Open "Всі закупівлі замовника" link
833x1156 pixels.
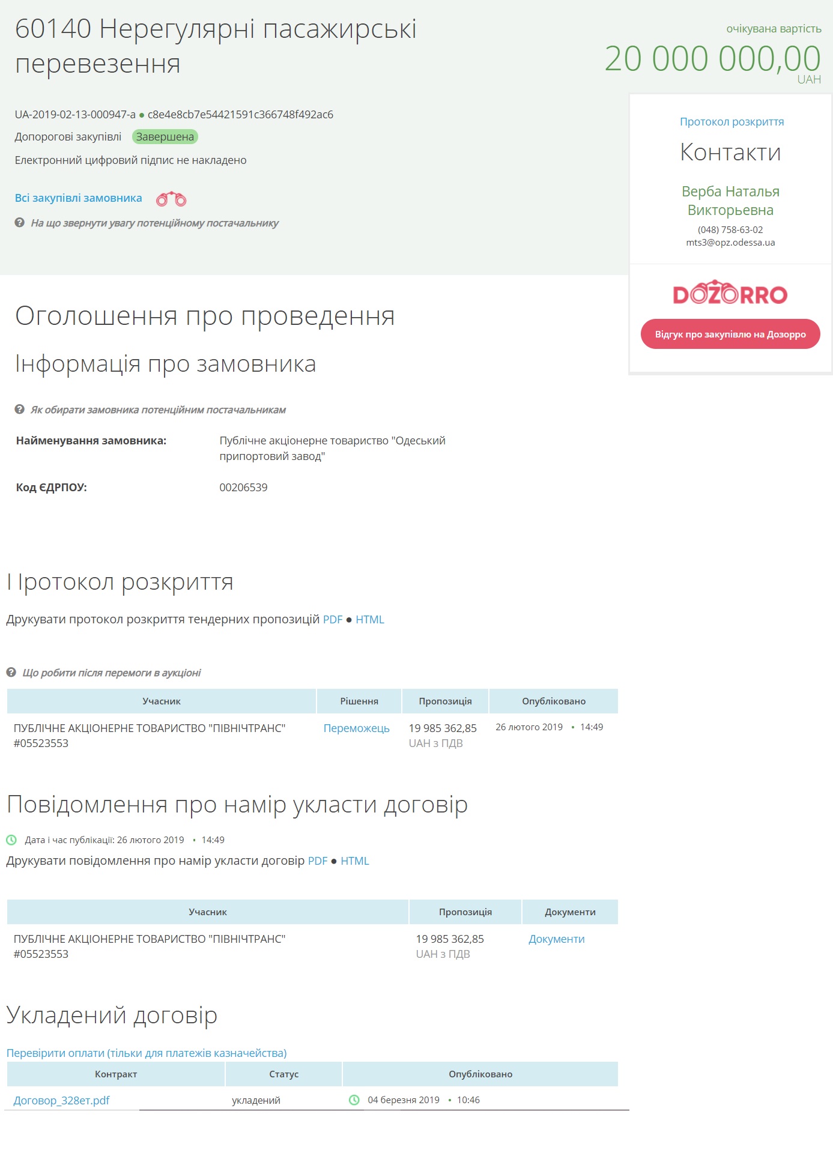click(x=79, y=198)
